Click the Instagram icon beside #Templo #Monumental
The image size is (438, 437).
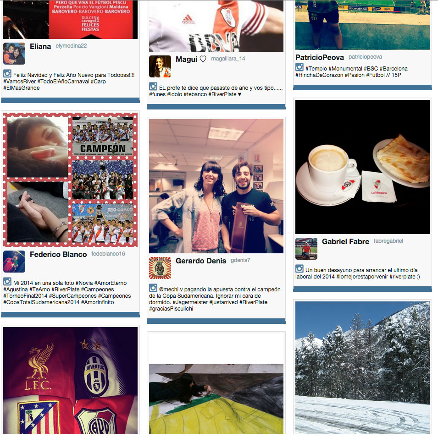click(299, 67)
